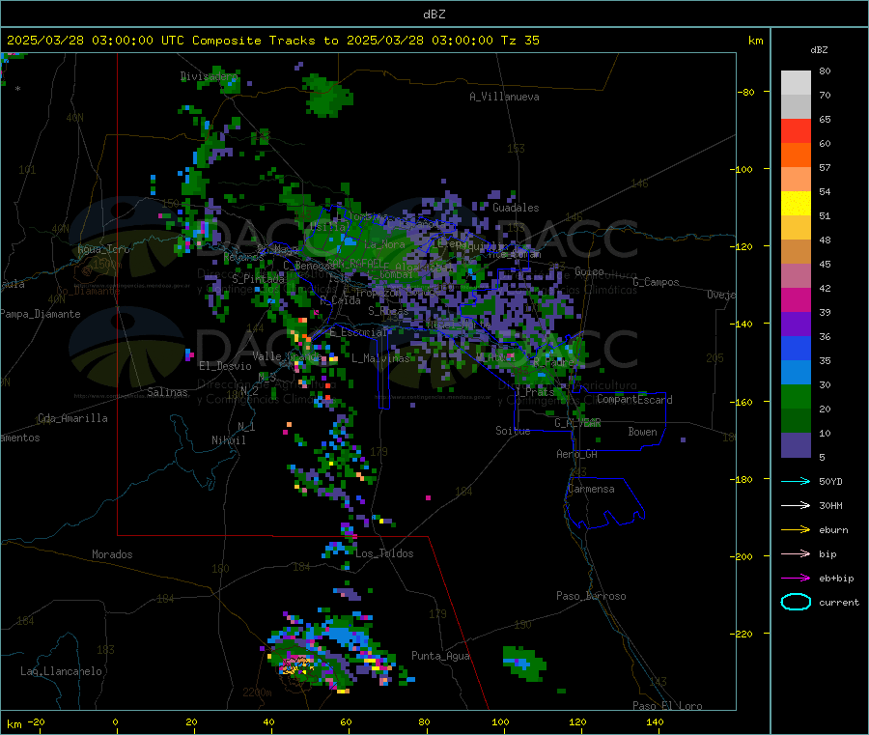Click the Bowen place label
869x735 pixels.
tap(642, 432)
